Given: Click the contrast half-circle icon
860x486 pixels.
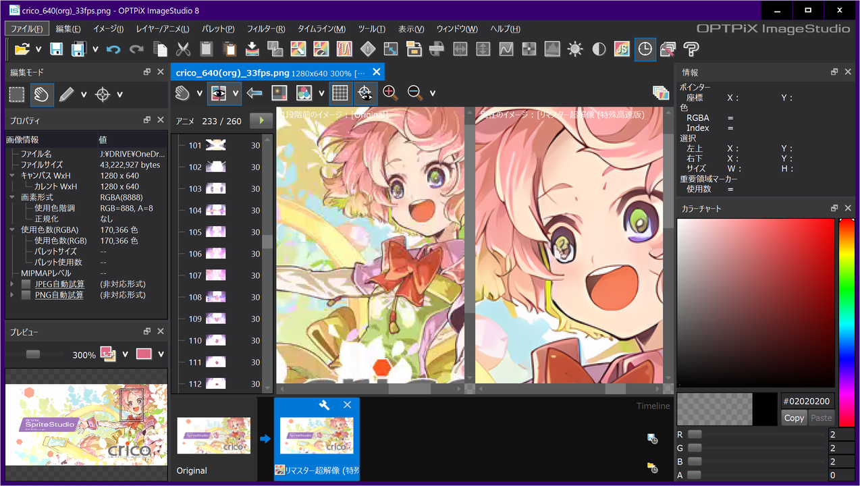Looking at the screenshot, I should (x=599, y=49).
